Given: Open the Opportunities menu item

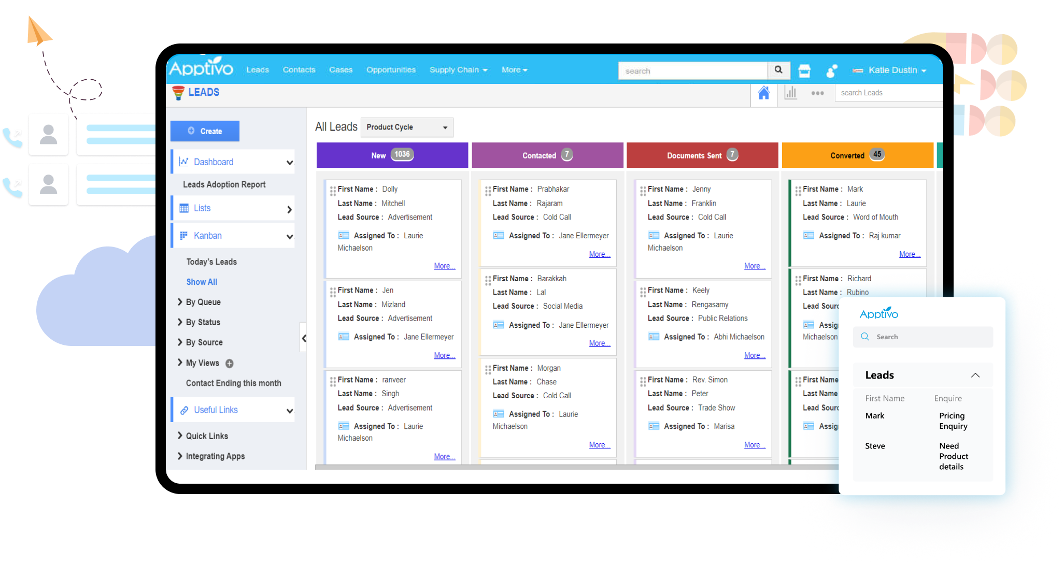Looking at the screenshot, I should tap(391, 70).
